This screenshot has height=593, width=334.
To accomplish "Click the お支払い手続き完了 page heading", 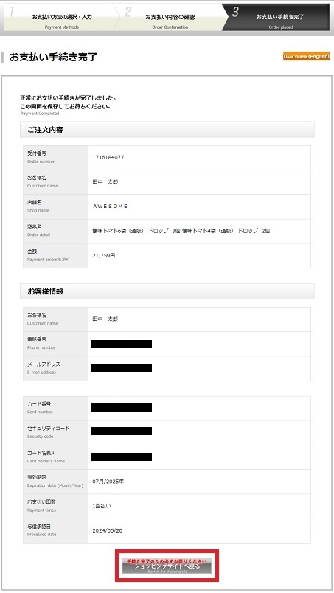I will pos(53,57).
